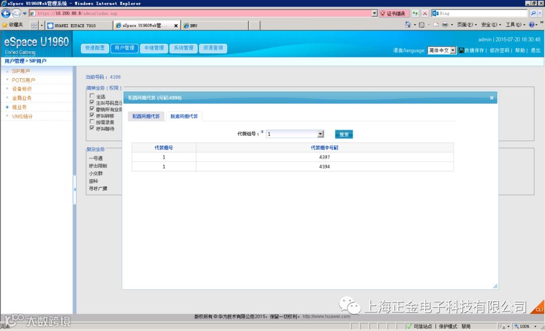Image resolution: width=545 pixels, height=331 pixels.
Task: Close the 配置同组代答 dialog with X
Action: point(492,98)
